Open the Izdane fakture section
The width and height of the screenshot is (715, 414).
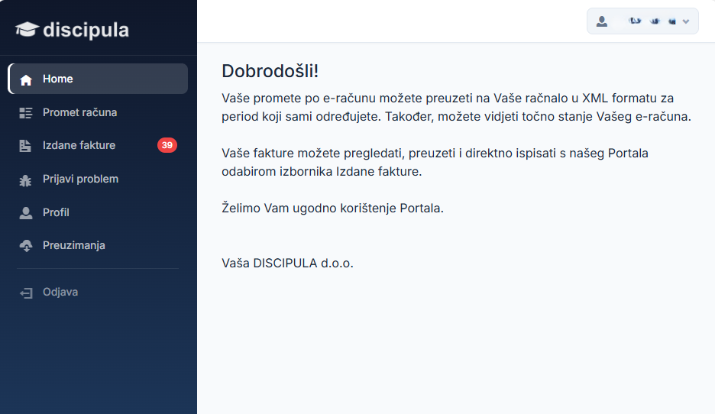(x=79, y=145)
